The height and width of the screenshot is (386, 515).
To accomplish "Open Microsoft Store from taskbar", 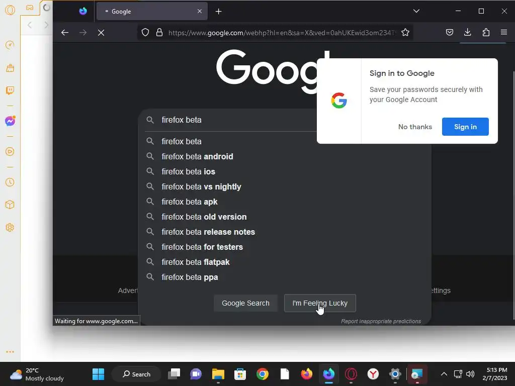I will (x=240, y=374).
